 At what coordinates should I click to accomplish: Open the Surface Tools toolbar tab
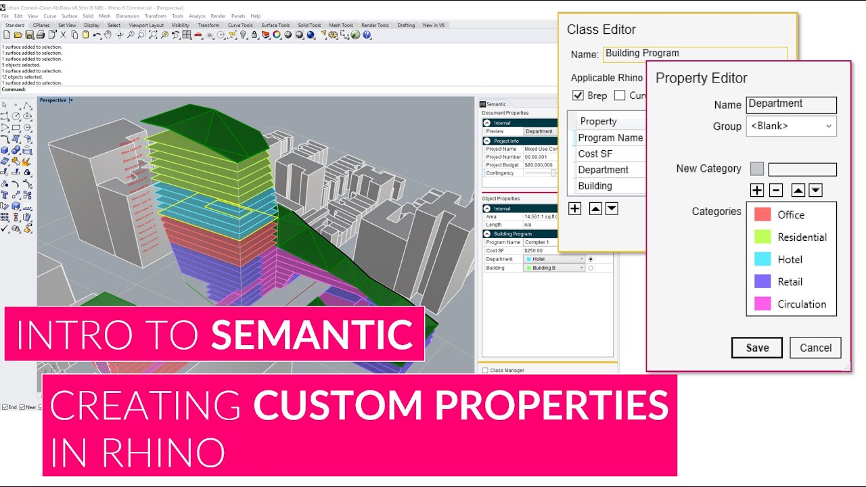pos(275,24)
